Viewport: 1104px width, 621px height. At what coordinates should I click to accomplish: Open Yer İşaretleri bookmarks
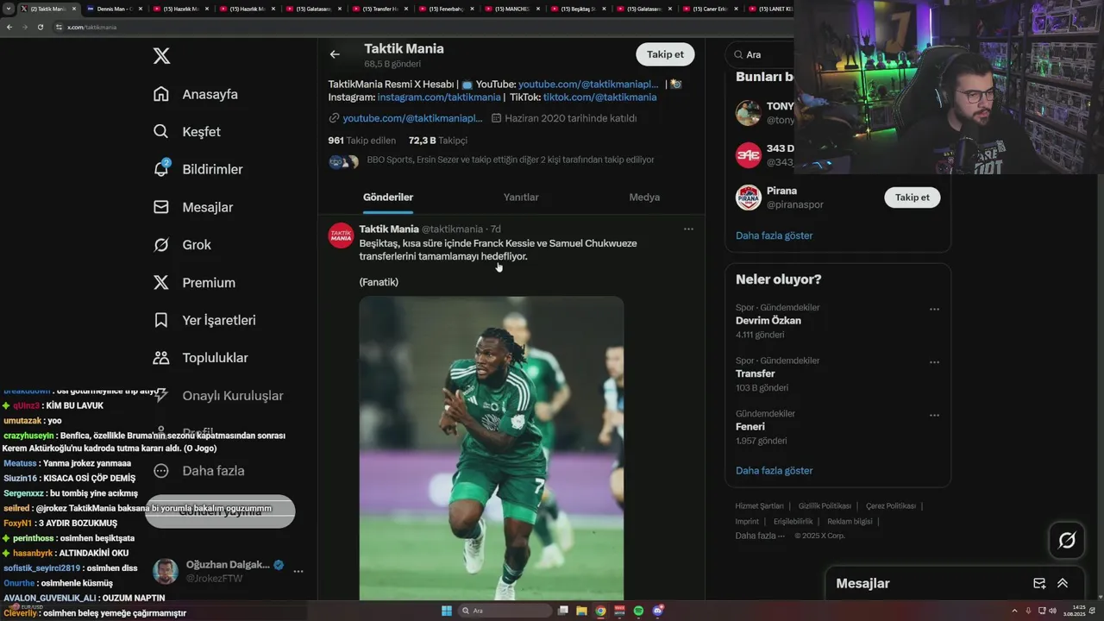coord(204,320)
